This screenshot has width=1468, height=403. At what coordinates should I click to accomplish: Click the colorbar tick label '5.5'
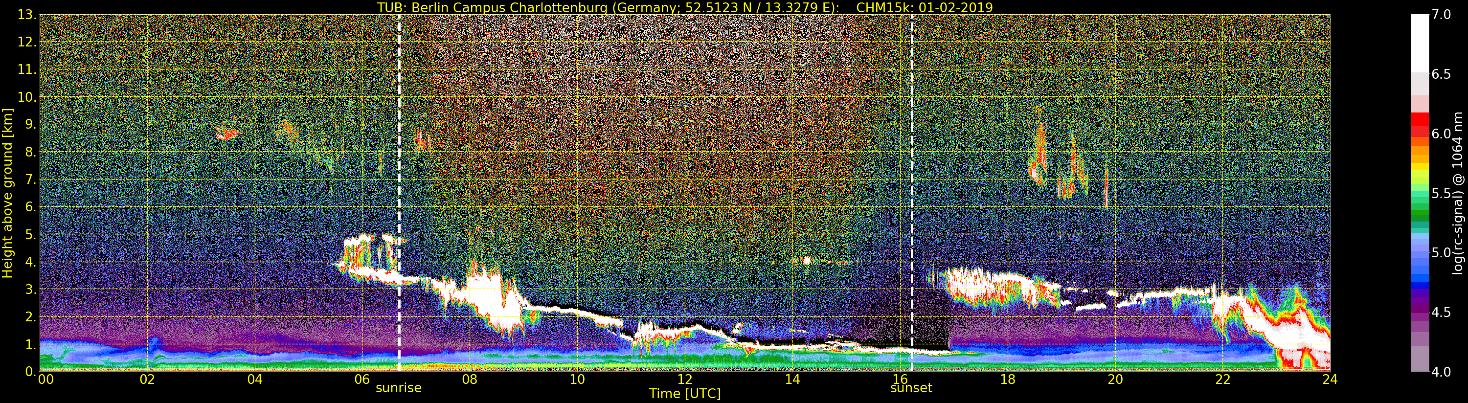point(1442,193)
